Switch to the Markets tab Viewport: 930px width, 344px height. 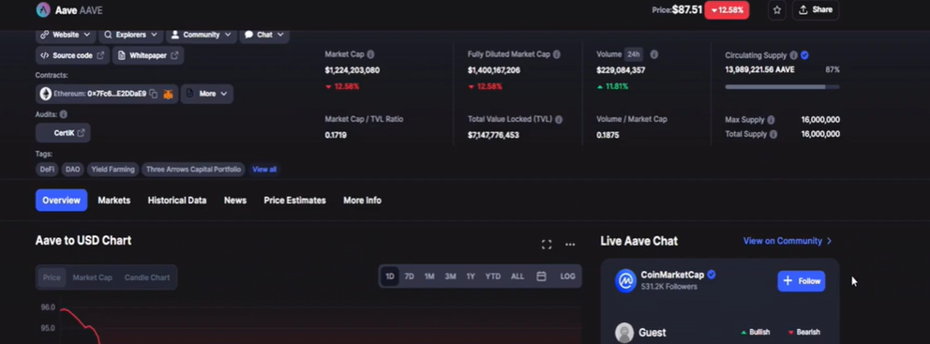coord(113,201)
